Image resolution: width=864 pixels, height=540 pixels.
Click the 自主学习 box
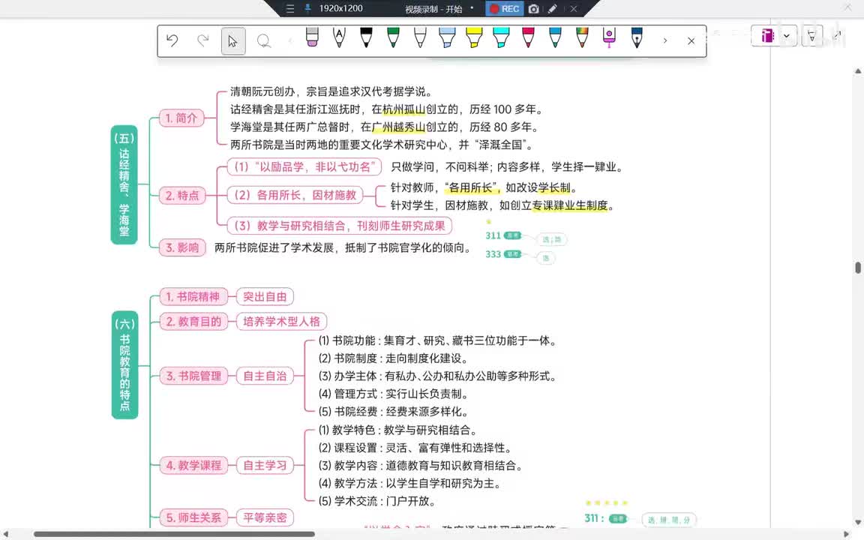pyautogui.click(x=265, y=466)
